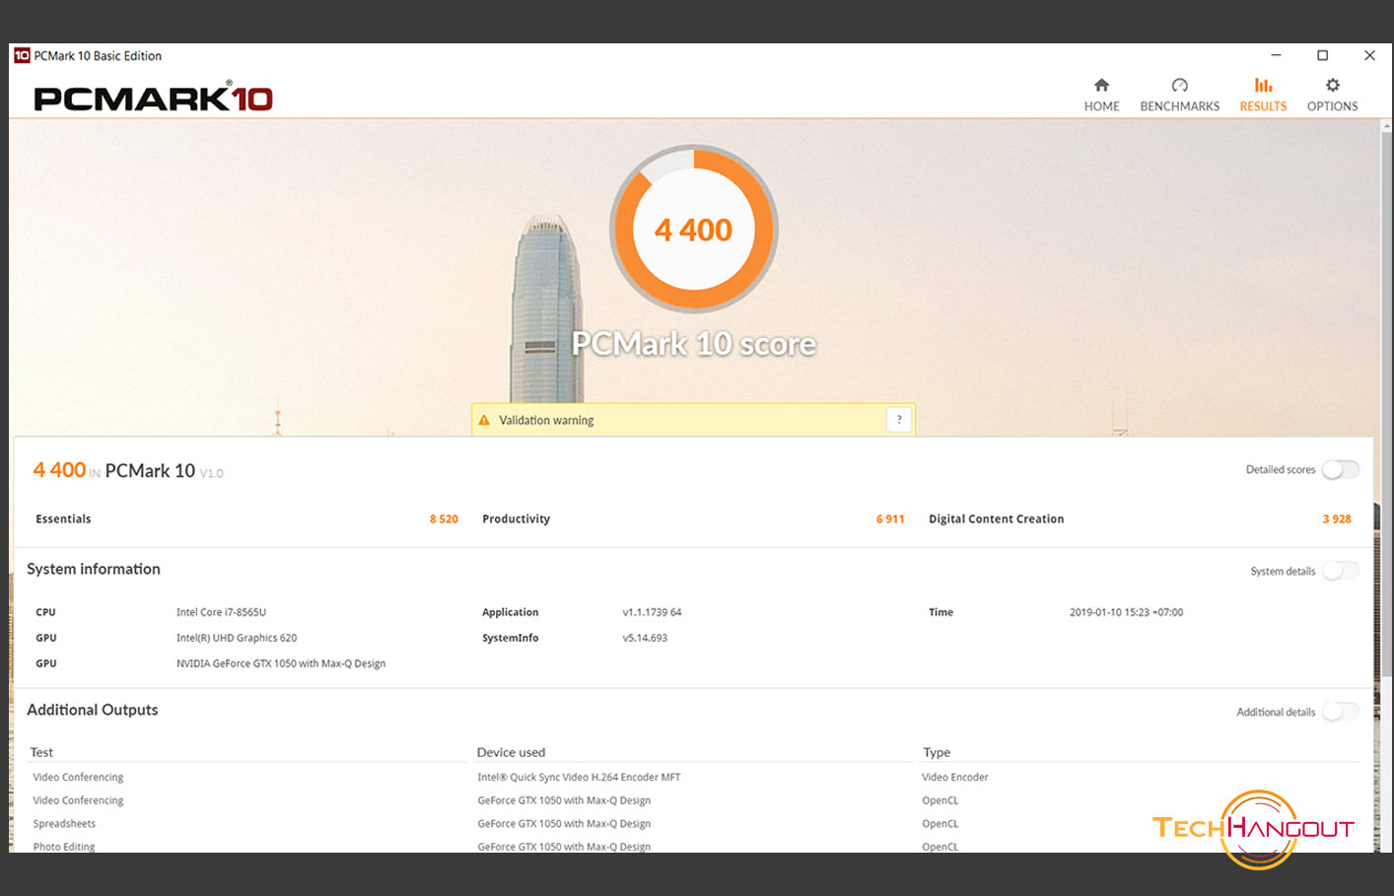
Task: Click the Photo Editing test row
Action: [x=64, y=847]
